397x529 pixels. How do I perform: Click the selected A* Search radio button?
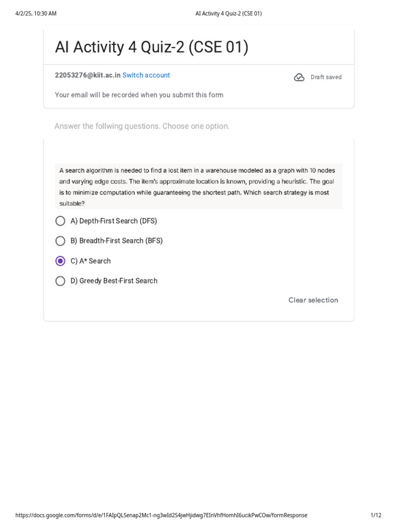60,261
